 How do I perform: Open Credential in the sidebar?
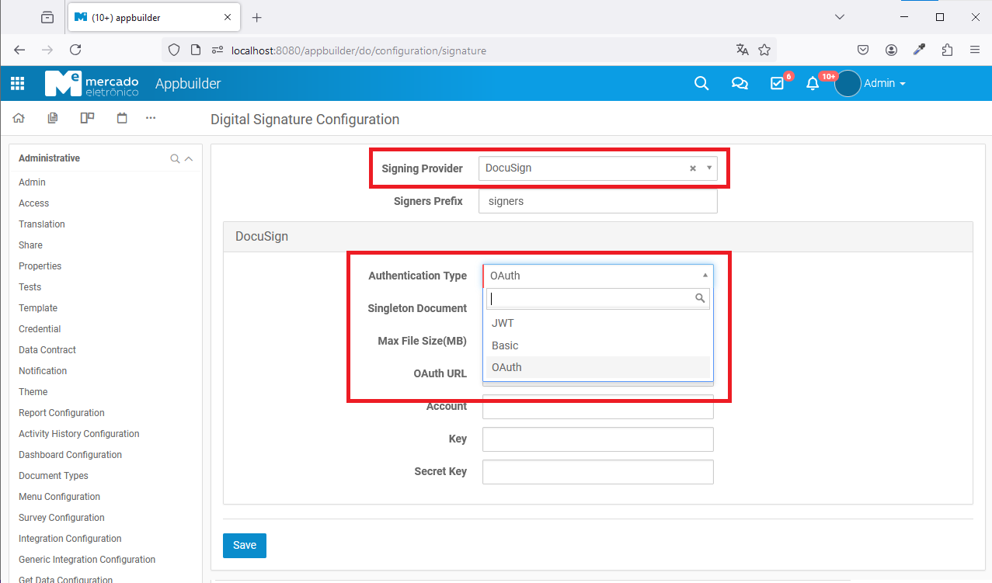[x=40, y=329]
